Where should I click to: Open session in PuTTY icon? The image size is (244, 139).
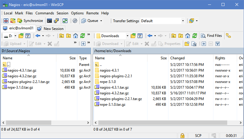pos(56,21)
